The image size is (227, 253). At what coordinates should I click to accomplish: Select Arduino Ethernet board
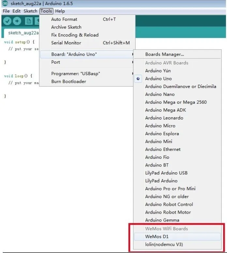177,149
